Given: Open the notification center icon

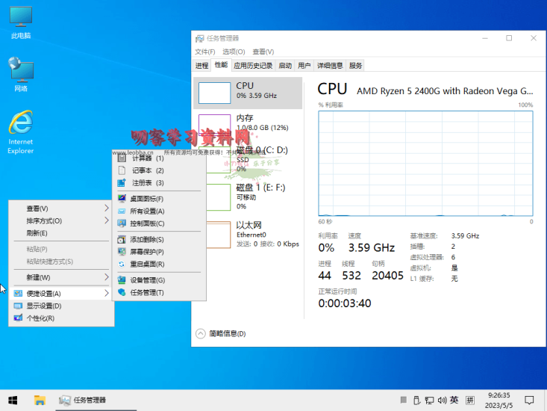Looking at the screenshot, I should [x=529, y=401].
